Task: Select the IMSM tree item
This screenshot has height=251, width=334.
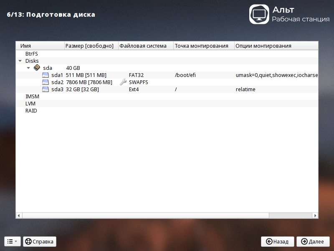Action: click(x=32, y=97)
